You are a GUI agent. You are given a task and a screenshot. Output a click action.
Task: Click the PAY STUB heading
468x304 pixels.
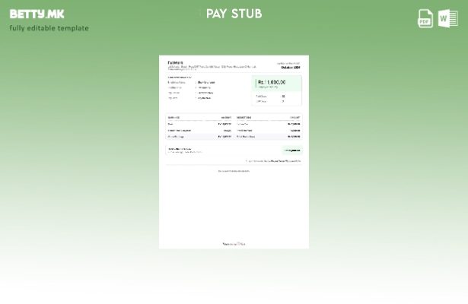(x=234, y=14)
